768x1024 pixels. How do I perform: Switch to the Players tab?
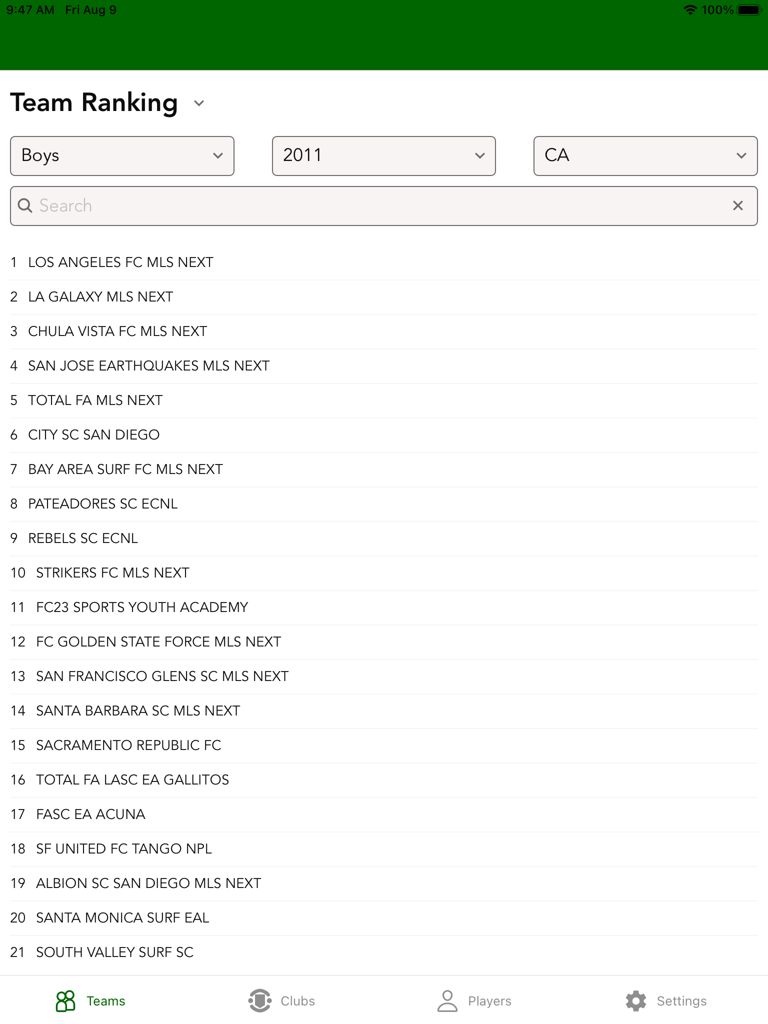[x=489, y=1001]
